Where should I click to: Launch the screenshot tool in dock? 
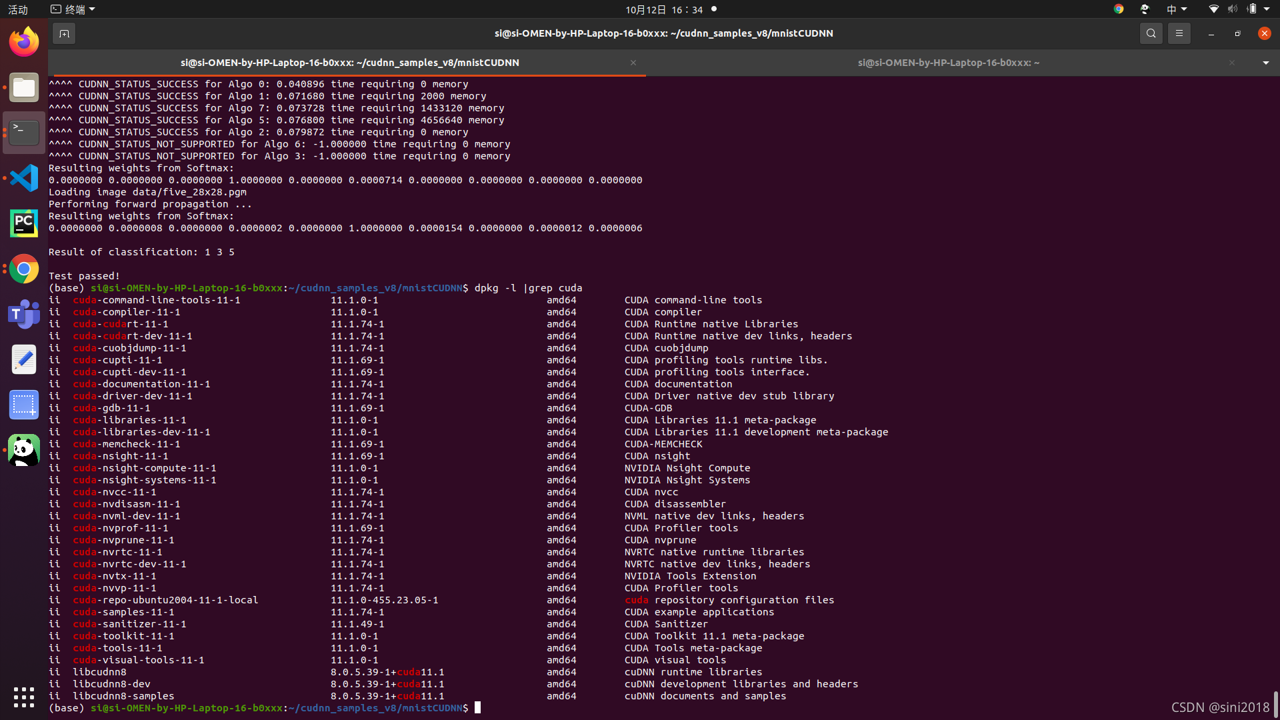pyautogui.click(x=24, y=405)
